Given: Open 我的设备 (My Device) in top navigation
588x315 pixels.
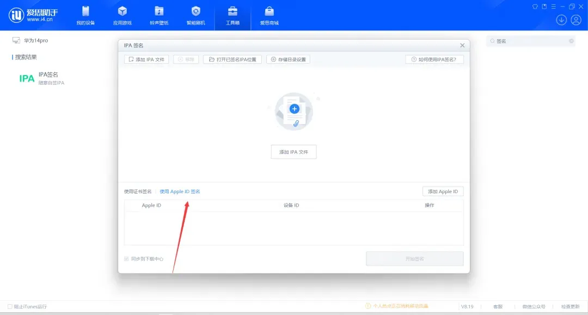Looking at the screenshot, I should [x=85, y=15].
